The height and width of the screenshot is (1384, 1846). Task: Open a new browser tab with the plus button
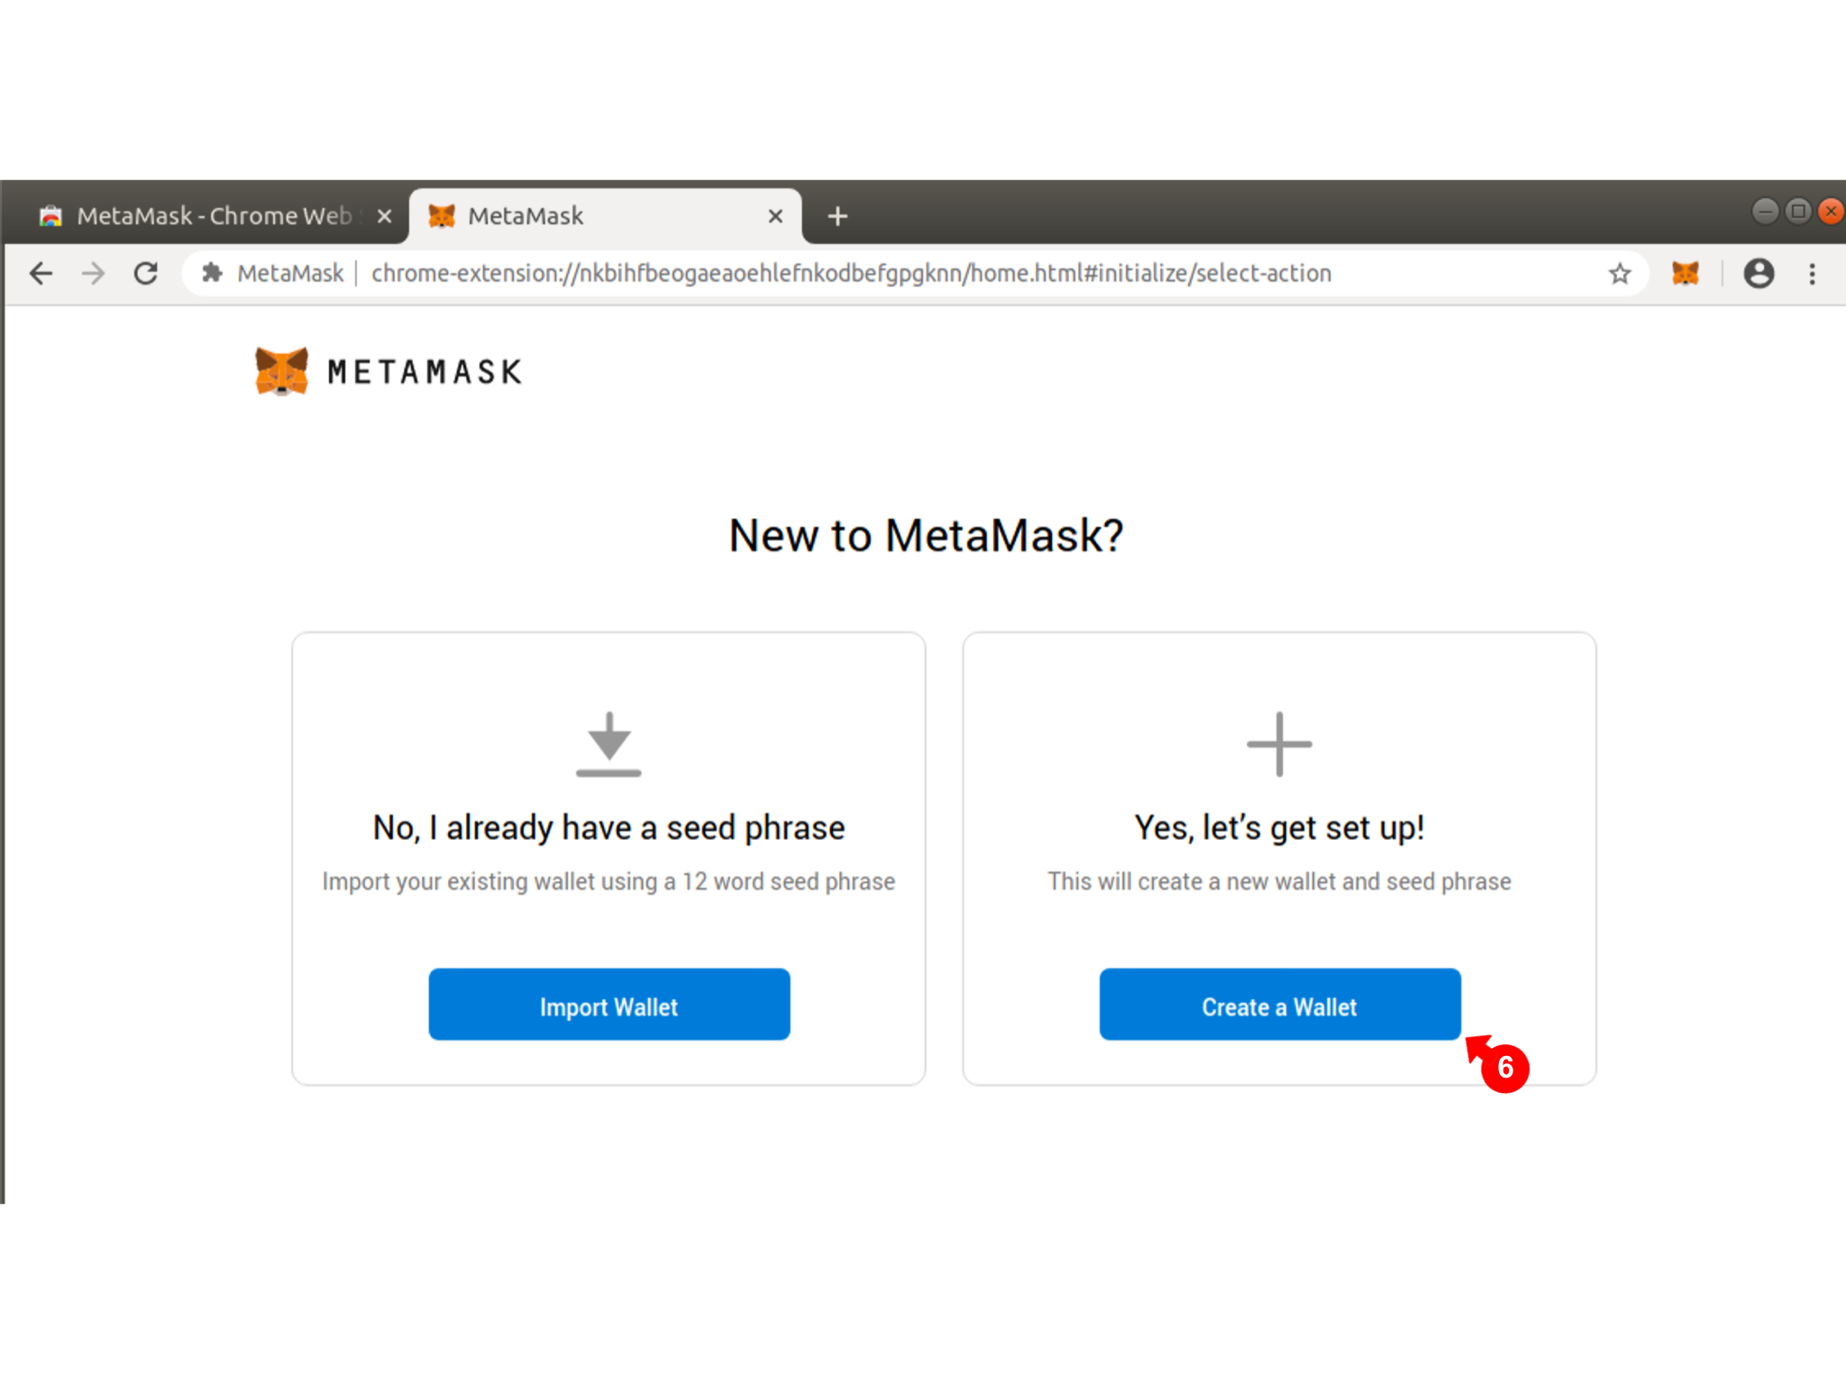point(836,215)
